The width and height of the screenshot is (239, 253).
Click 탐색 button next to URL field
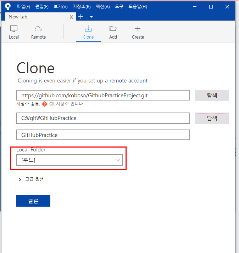(x=212, y=96)
